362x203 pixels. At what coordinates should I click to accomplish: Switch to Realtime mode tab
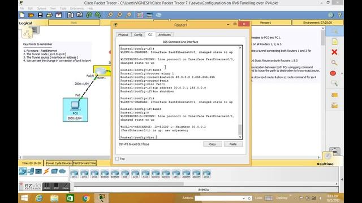click(x=325, y=164)
